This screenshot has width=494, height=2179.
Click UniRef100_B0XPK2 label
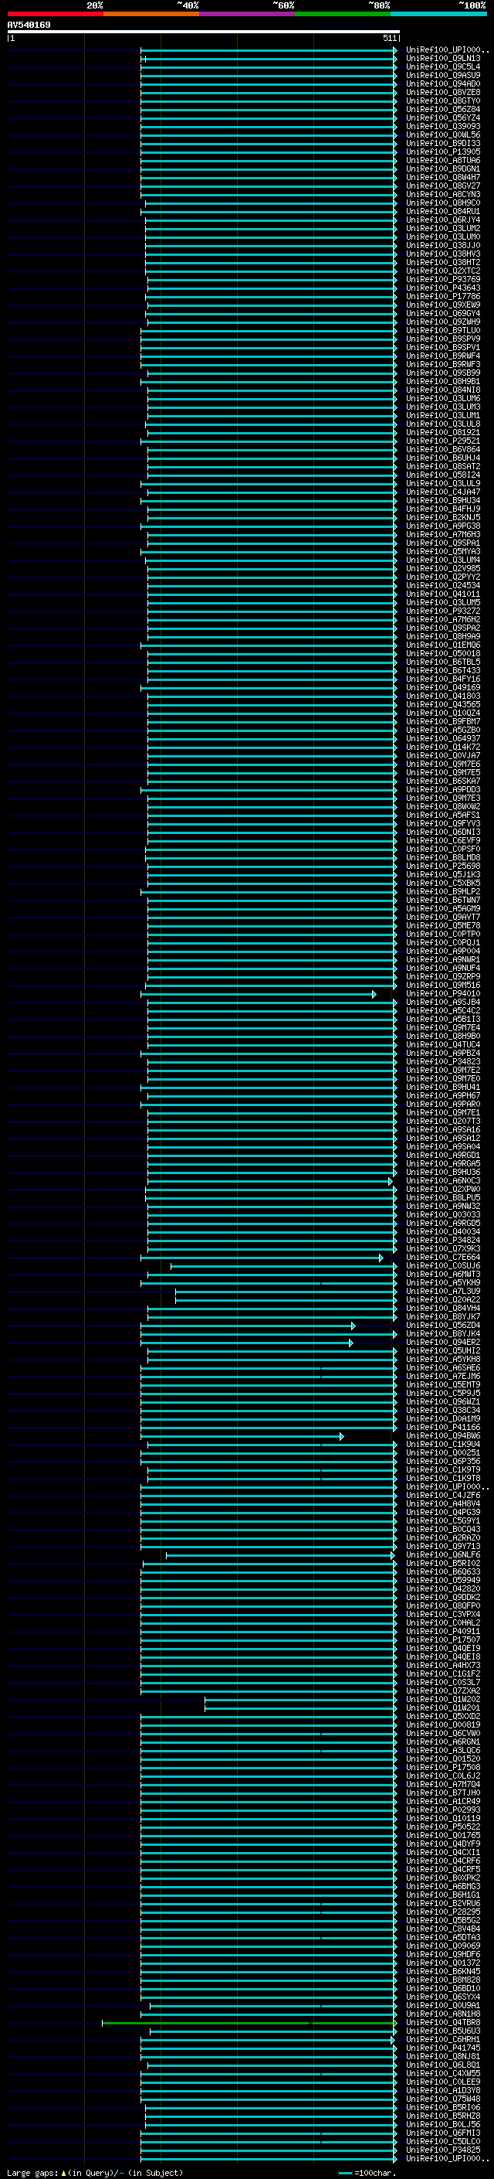(x=443, y=1879)
